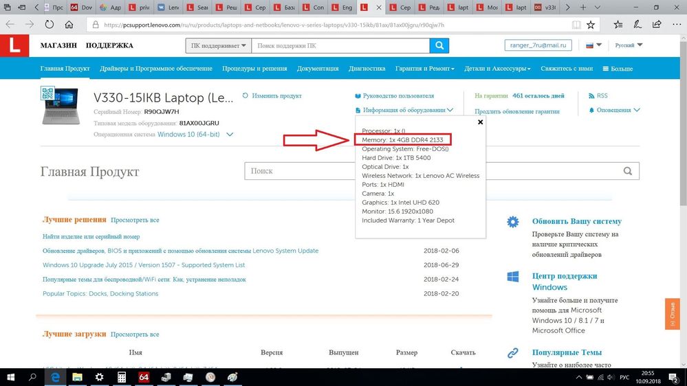Open Popular Topics: Docks, Docking Stations
The height and width of the screenshot is (386, 687).
100,294
